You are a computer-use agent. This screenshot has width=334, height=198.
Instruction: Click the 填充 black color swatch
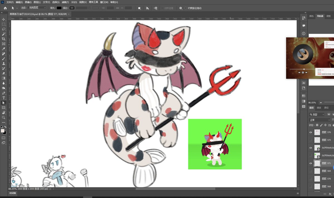coord(59,8)
